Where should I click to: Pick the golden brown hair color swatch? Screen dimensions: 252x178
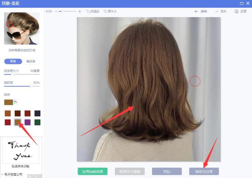(18, 122)
